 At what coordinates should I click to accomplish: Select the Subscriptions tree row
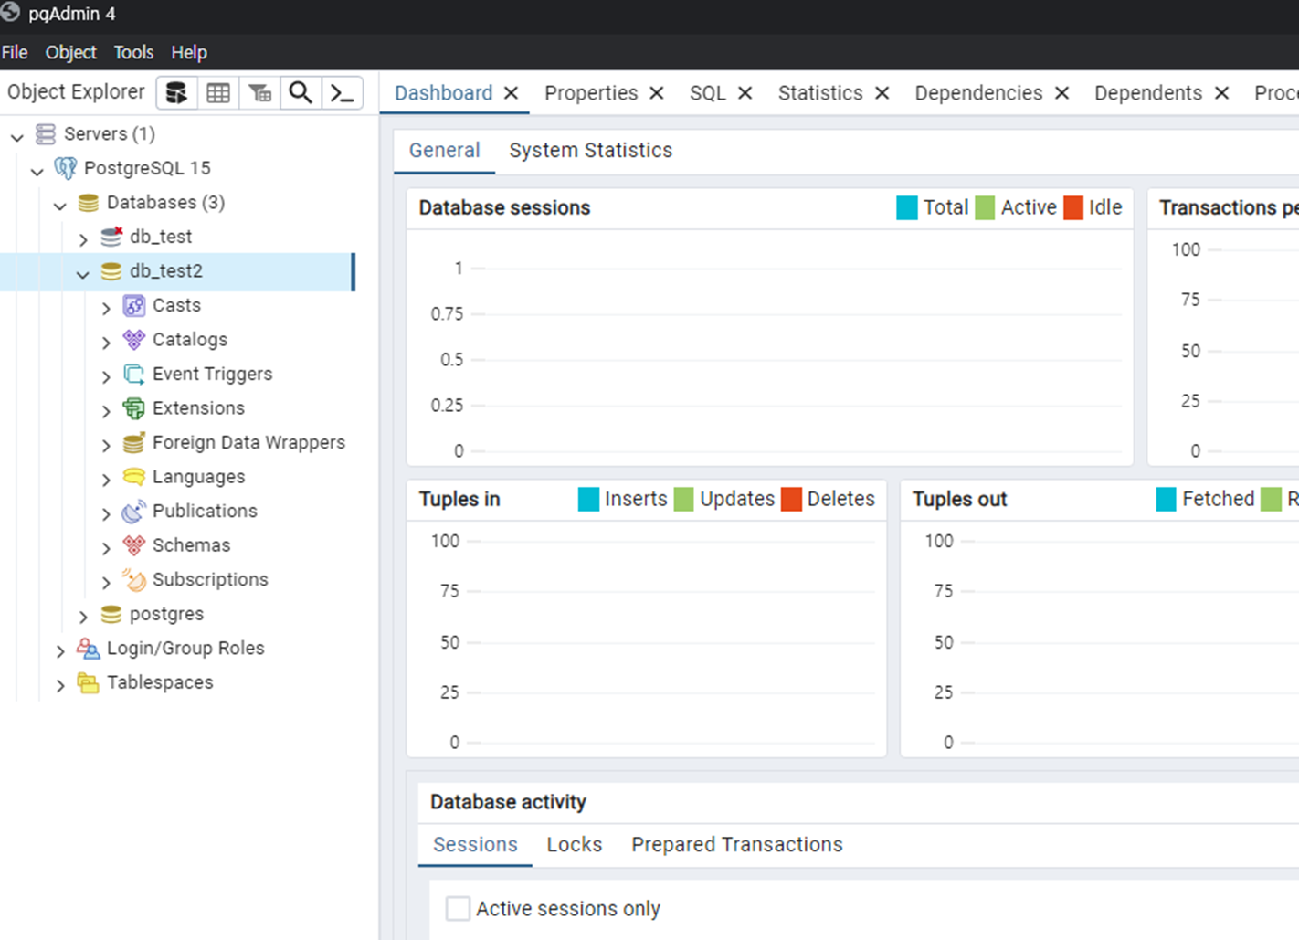click(177, 580)
